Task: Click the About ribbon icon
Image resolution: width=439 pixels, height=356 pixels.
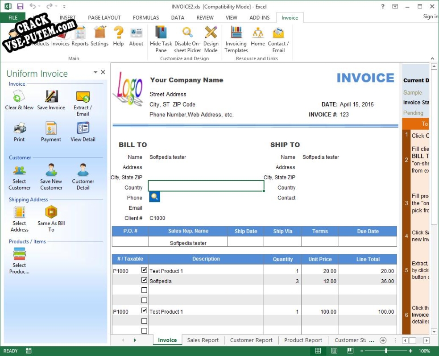Action: pyautogui.click(x=136, y=37)
